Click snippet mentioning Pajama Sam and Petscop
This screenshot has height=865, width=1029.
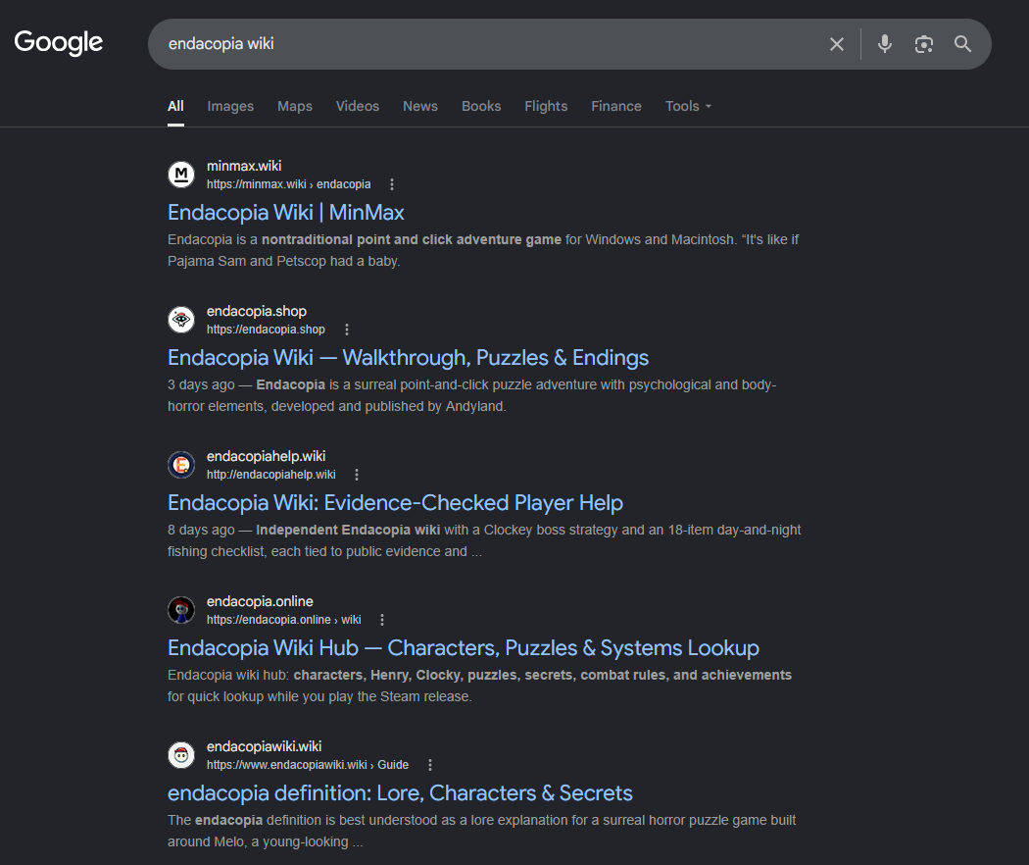click(x=483, y=250)
